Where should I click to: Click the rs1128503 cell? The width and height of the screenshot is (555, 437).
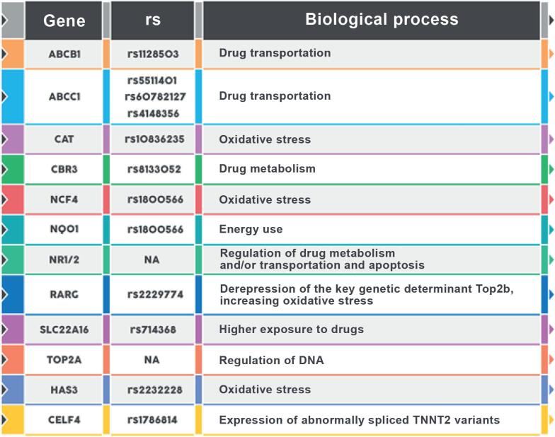(153, 54)
